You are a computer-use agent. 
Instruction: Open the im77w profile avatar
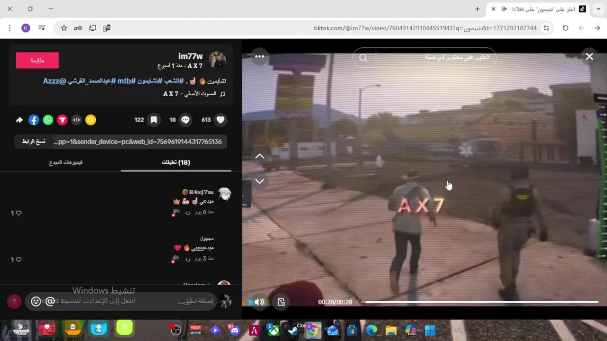click(217, 60)
